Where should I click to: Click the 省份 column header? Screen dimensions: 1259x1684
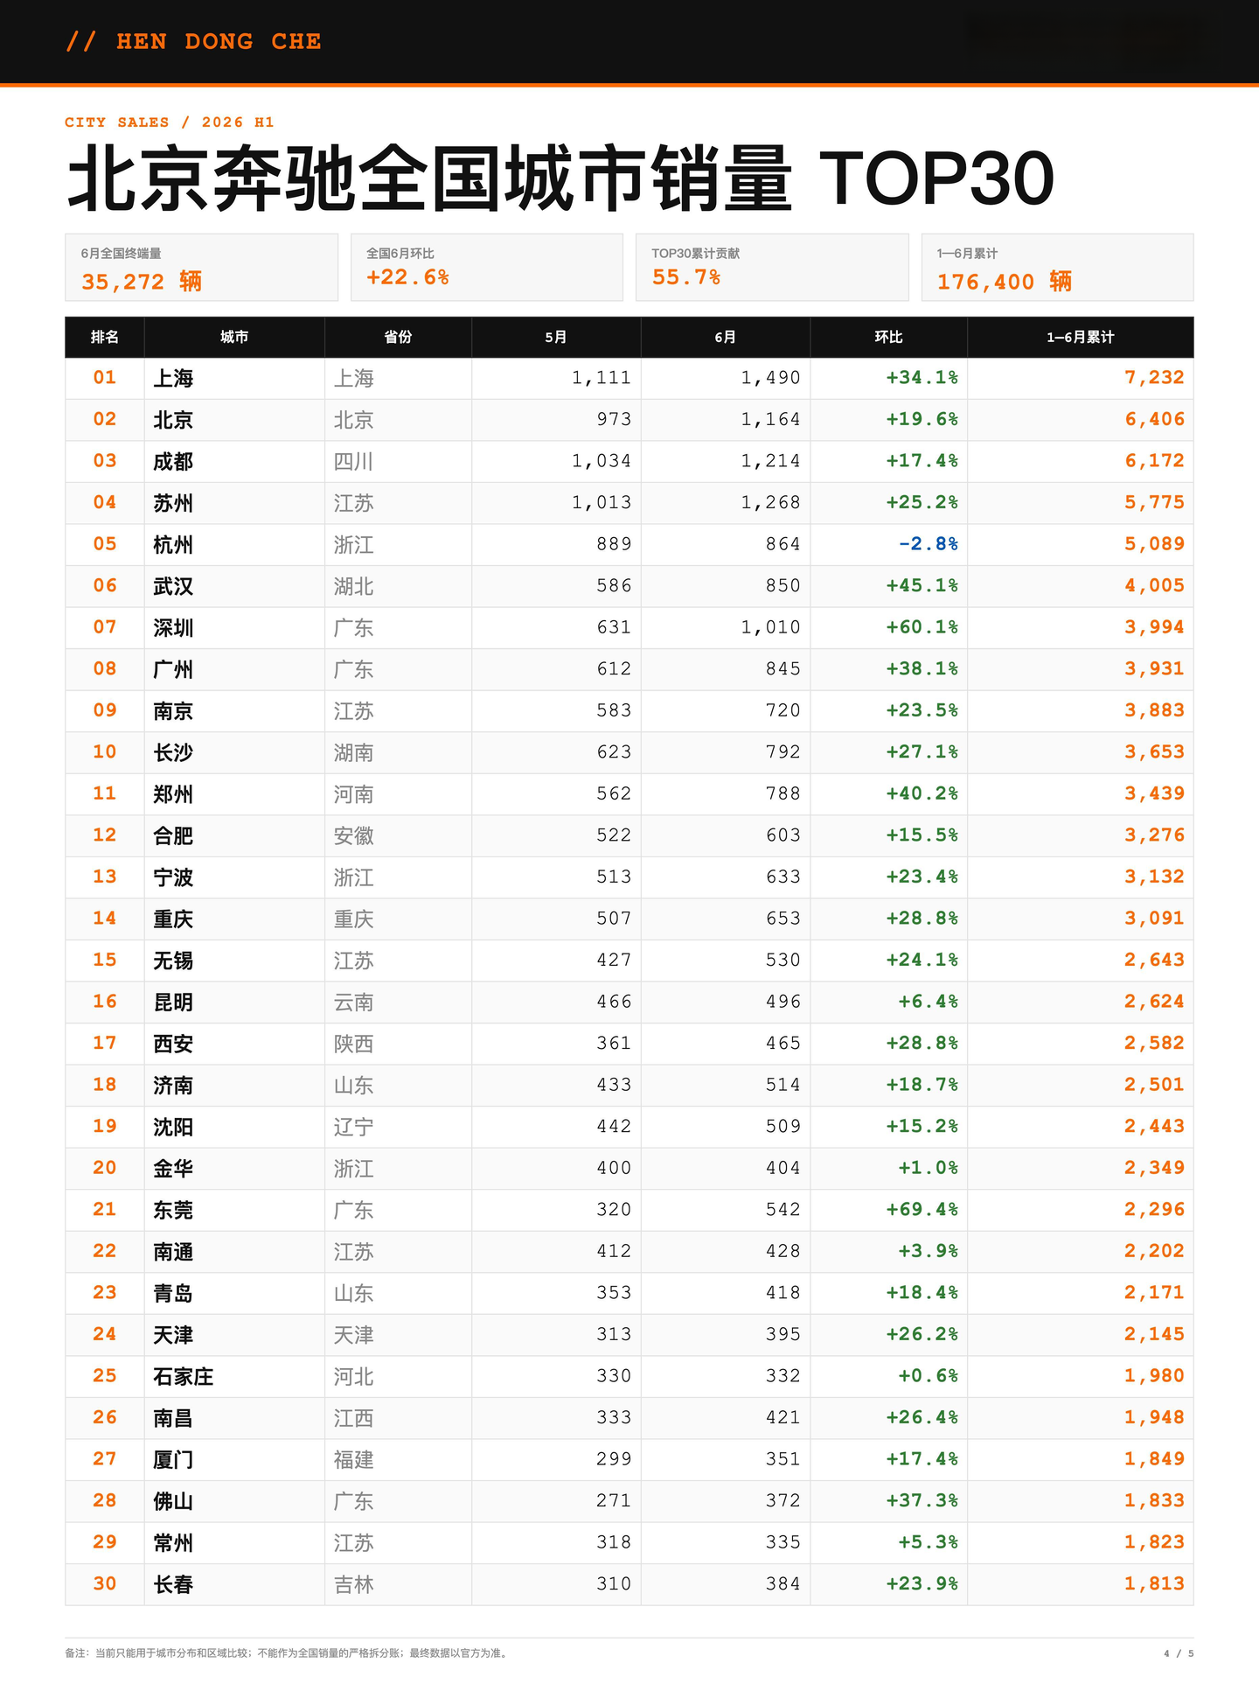[398, 337]
